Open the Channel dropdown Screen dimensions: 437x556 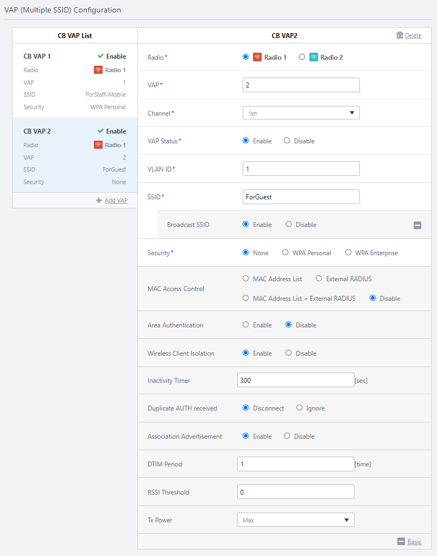301,113
